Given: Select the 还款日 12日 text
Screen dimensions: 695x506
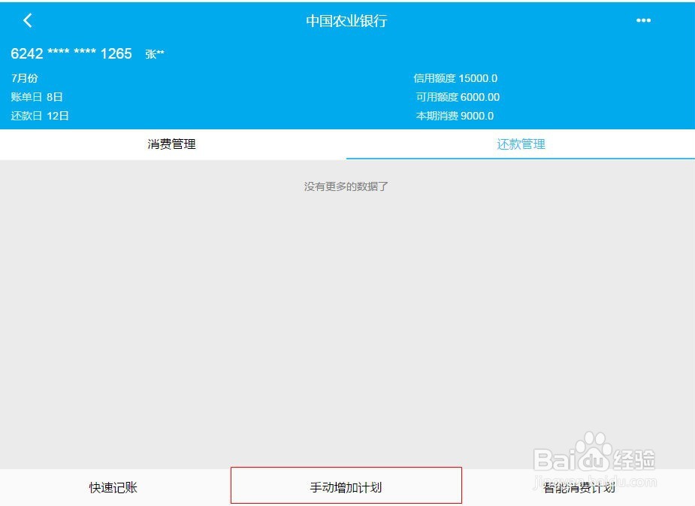Looking at the screenshot, I should pyautogui.click(x=40, y=116).
